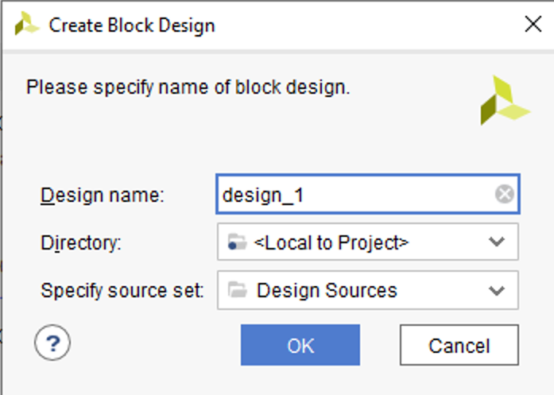Confirm with the OK button
554x395 pixels.
point(300,345)
